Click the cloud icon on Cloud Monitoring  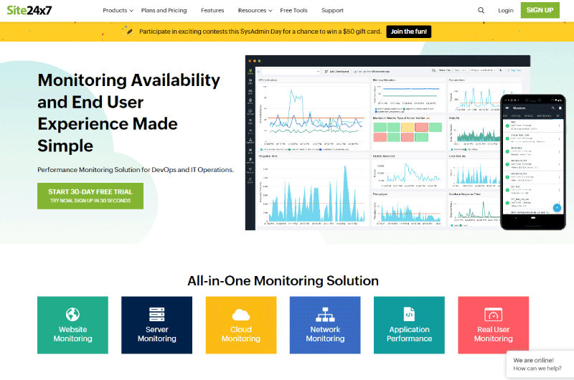(x=241, y=315)
